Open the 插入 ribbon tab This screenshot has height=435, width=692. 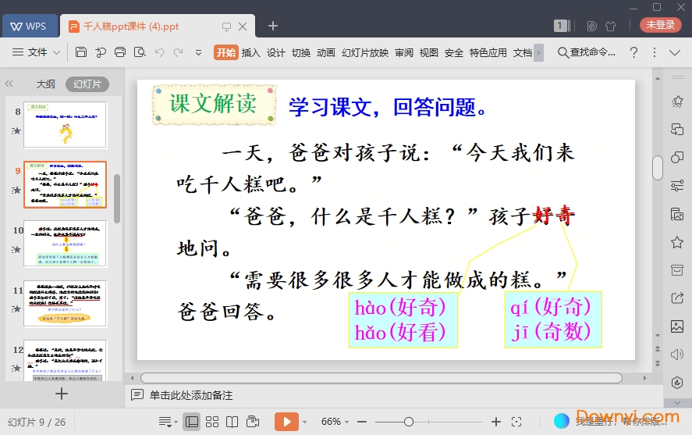[250, 52]
